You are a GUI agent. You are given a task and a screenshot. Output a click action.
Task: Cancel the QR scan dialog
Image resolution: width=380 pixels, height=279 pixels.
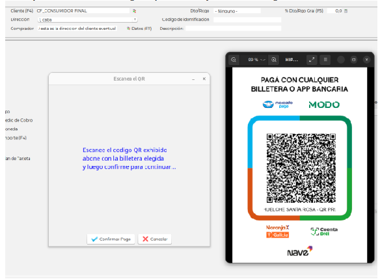click(x=155, y=239)
